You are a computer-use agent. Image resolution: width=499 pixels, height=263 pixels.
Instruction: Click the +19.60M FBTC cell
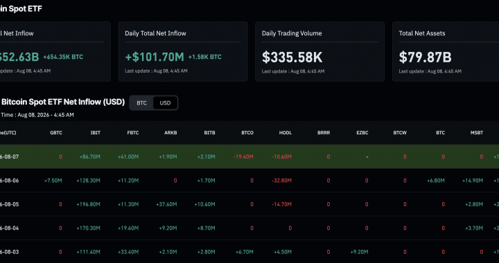(128, 228)
